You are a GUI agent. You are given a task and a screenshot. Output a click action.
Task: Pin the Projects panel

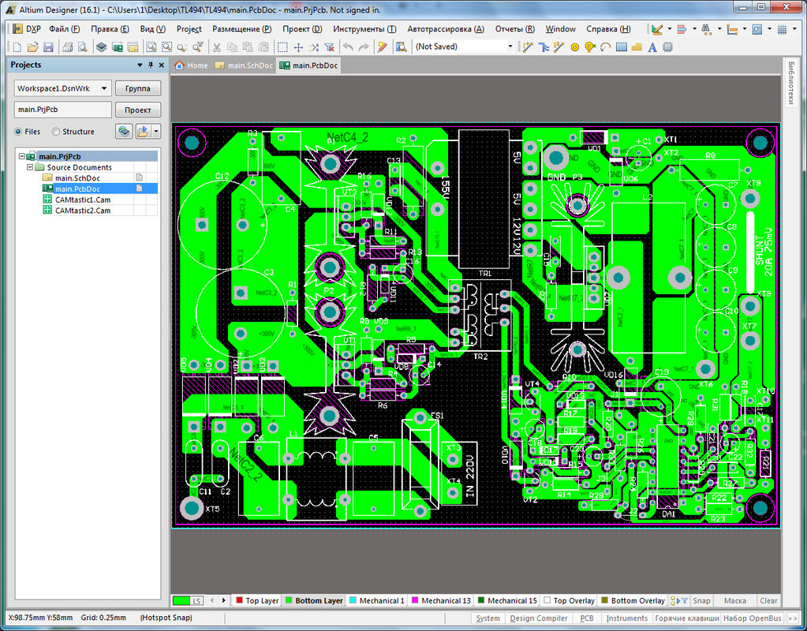click(151, 65)
